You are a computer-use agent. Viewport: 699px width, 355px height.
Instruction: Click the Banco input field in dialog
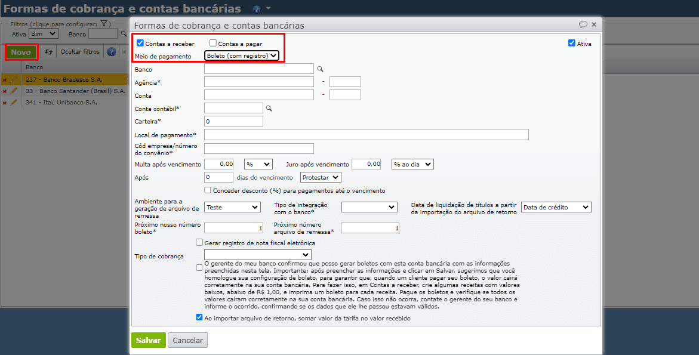259,69
